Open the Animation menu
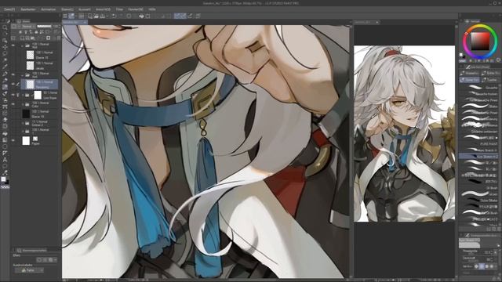 pyautogui.click(x=49, y=9)
